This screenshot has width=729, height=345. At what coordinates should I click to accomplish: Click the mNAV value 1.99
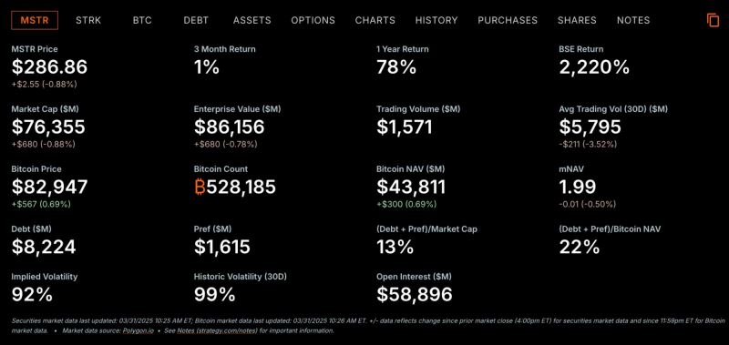578,188
